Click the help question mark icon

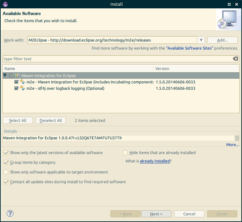pyautogui.click(x=10, y=213)
